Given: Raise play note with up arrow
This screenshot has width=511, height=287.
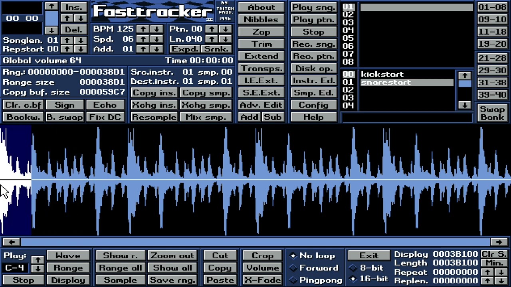Looking at the screenshot, I should [x=38, y=260].
